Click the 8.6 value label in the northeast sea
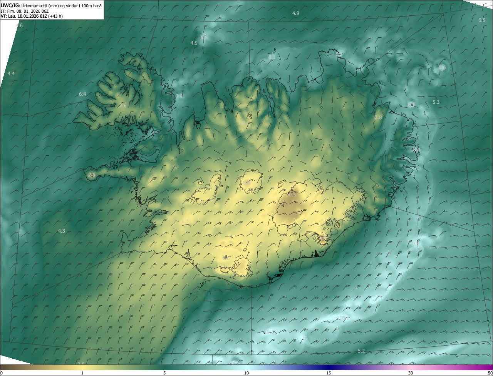Screen dimensions: 493x376 pos(442,67)
